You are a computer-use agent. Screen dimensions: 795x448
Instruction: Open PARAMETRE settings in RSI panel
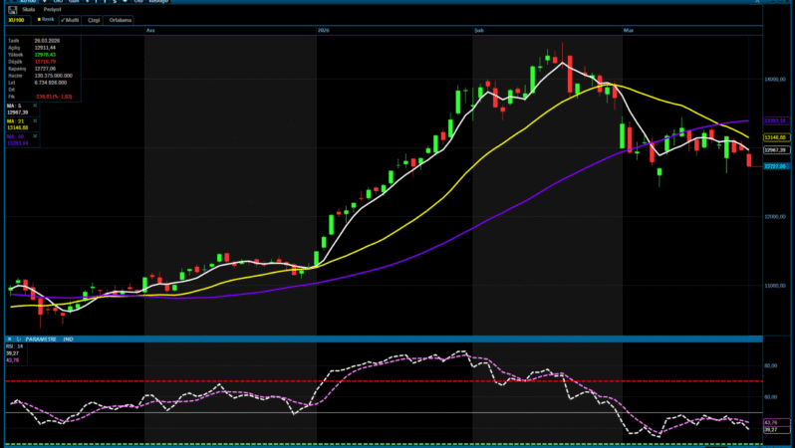[x=41, y=338]
